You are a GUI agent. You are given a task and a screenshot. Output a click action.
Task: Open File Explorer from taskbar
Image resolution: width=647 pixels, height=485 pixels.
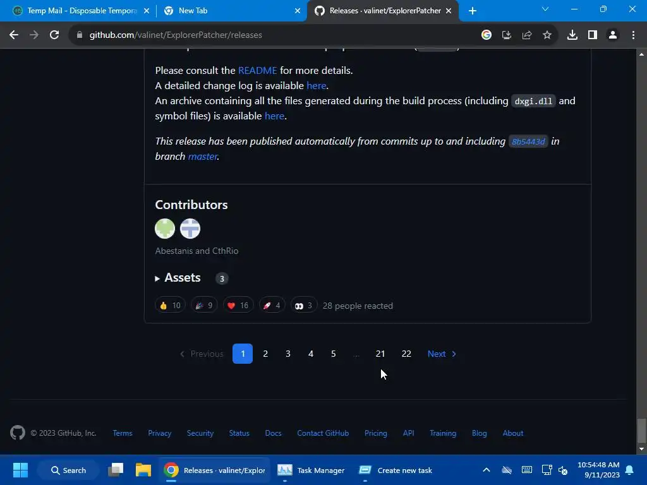pyautogui.click(x=143, y=470)
